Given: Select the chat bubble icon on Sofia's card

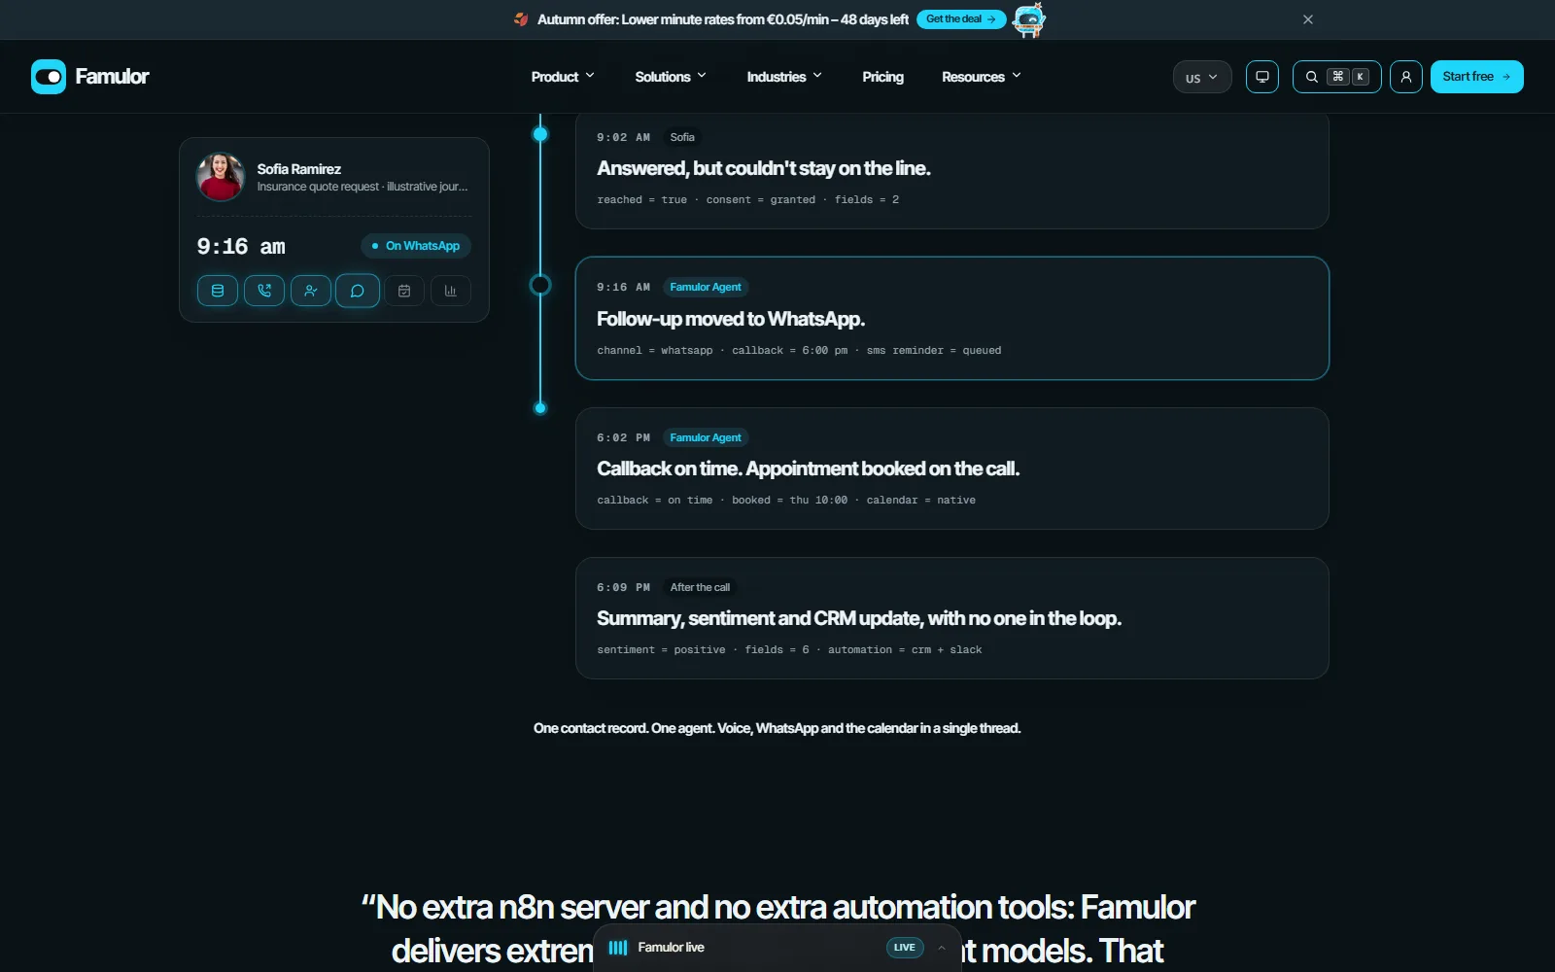Looking at the screenshot, I should click(358, 291).
